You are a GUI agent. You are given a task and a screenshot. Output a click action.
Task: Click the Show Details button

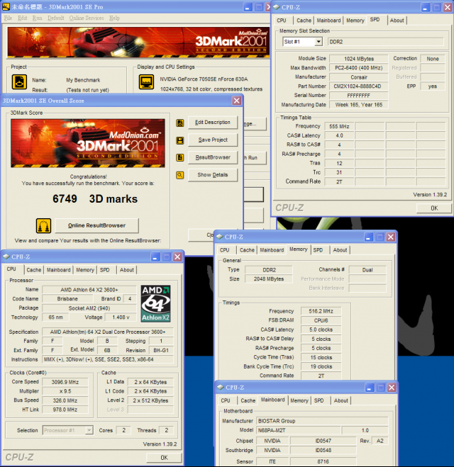click(x=213, y=175)
